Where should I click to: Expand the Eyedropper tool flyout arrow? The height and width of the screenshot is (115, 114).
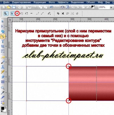(x=6, y=93)
